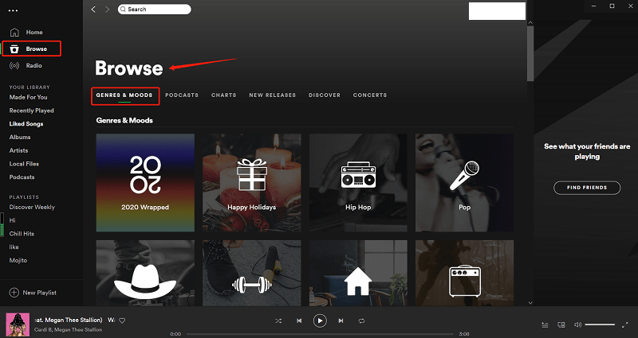Image resolution: width=638 pixels, height=338 pixels.
Task: Open Recently Played in library
Action: point(32,111)
